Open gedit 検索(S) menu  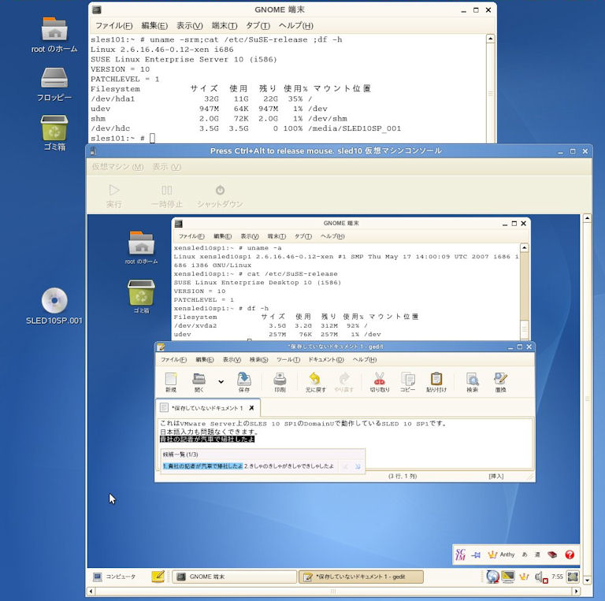point(258,359)
